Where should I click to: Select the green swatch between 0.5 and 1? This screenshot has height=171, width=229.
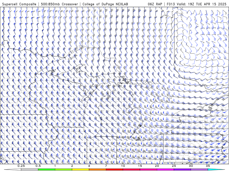coord(46,170)
